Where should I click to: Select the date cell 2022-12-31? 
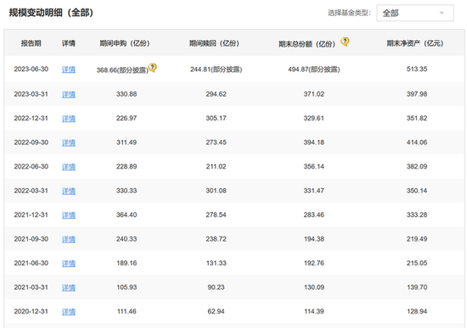coord(31,118)
